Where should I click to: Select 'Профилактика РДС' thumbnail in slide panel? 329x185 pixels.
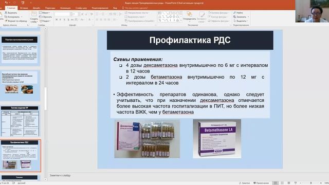click(x=20, y=156)
